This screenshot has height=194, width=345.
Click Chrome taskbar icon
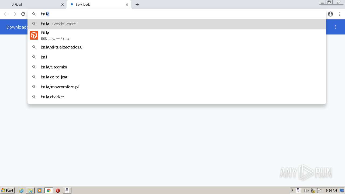49,190
